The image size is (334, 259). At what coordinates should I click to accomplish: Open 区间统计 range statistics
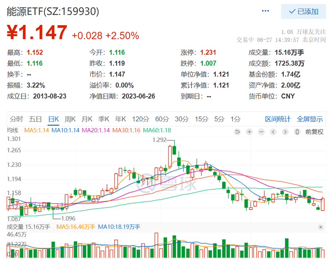(278, 119)
